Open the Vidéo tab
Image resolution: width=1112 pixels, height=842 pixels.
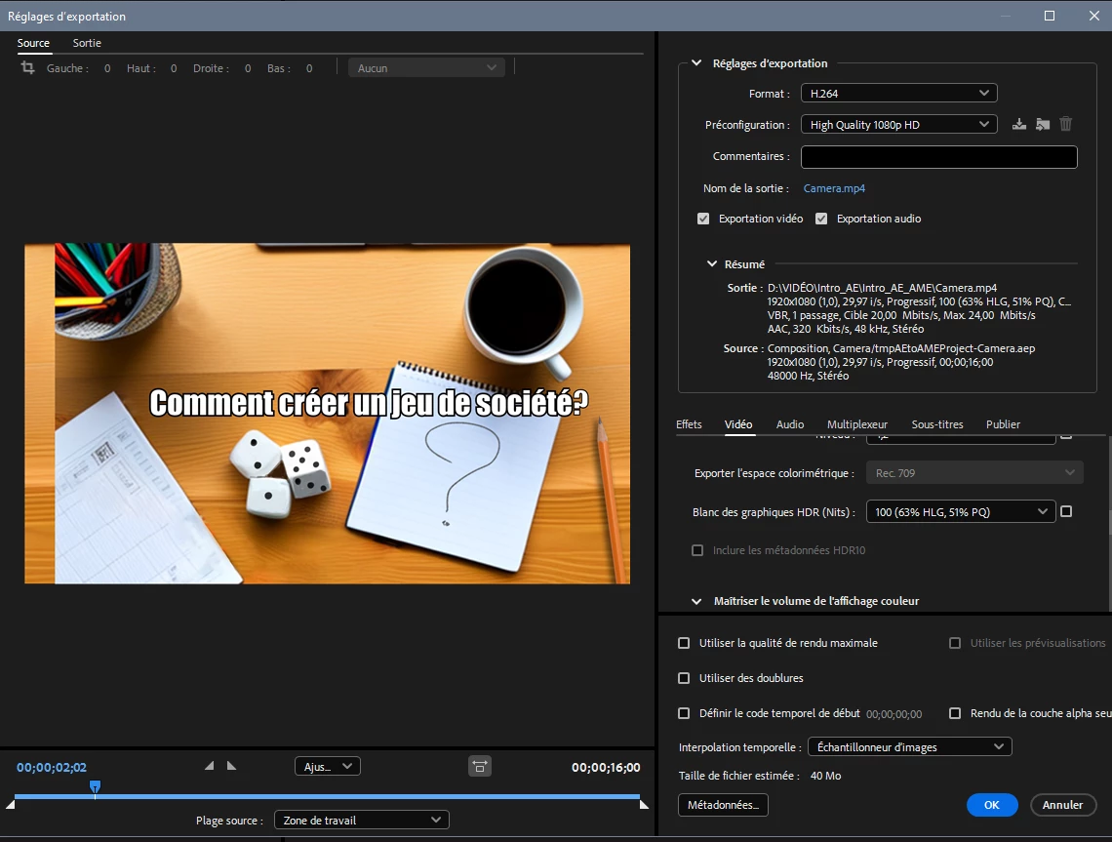738,424
